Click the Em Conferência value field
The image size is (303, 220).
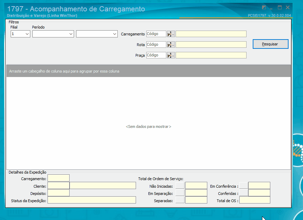coord(259,186)
